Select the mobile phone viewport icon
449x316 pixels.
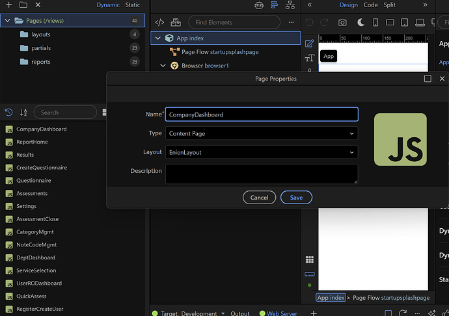(375, 22)
